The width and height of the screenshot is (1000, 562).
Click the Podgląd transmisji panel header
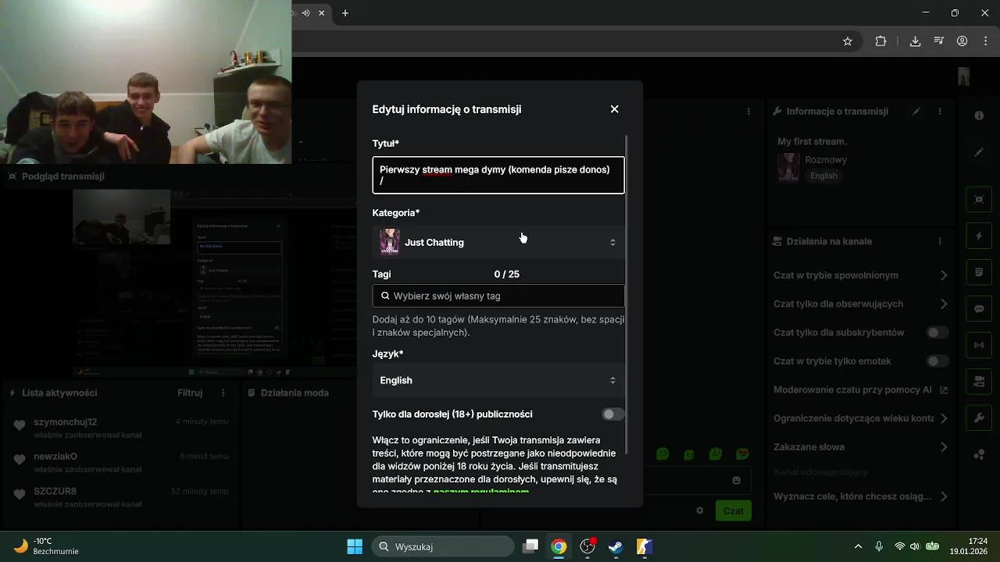62,176
